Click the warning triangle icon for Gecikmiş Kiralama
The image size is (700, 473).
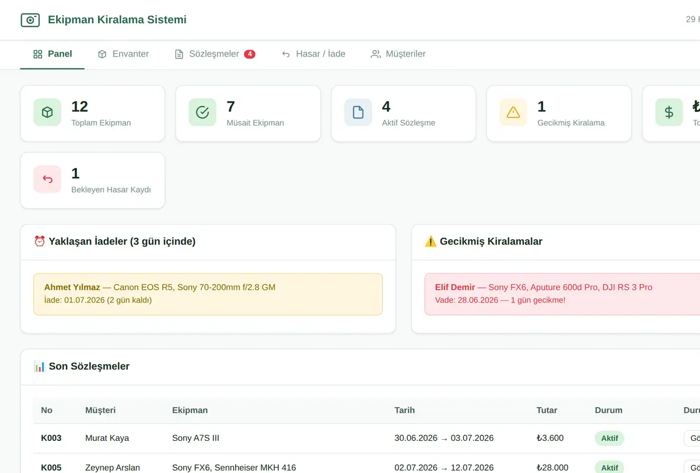pos(513,112)
